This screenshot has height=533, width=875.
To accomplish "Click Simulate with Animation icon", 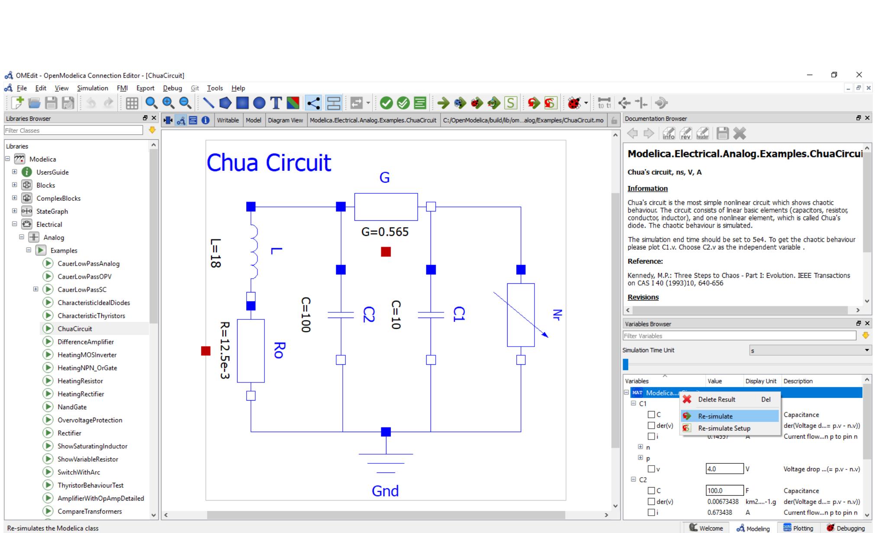I will pyautogui.click(x=494, y=103).
